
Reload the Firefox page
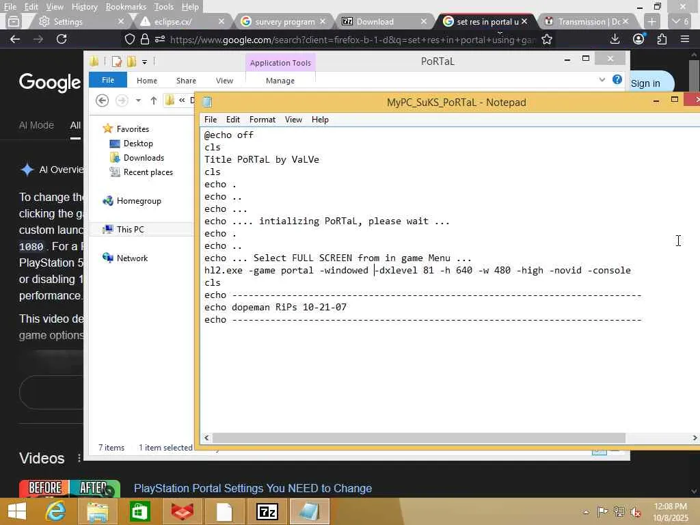[x=62, y=39]
